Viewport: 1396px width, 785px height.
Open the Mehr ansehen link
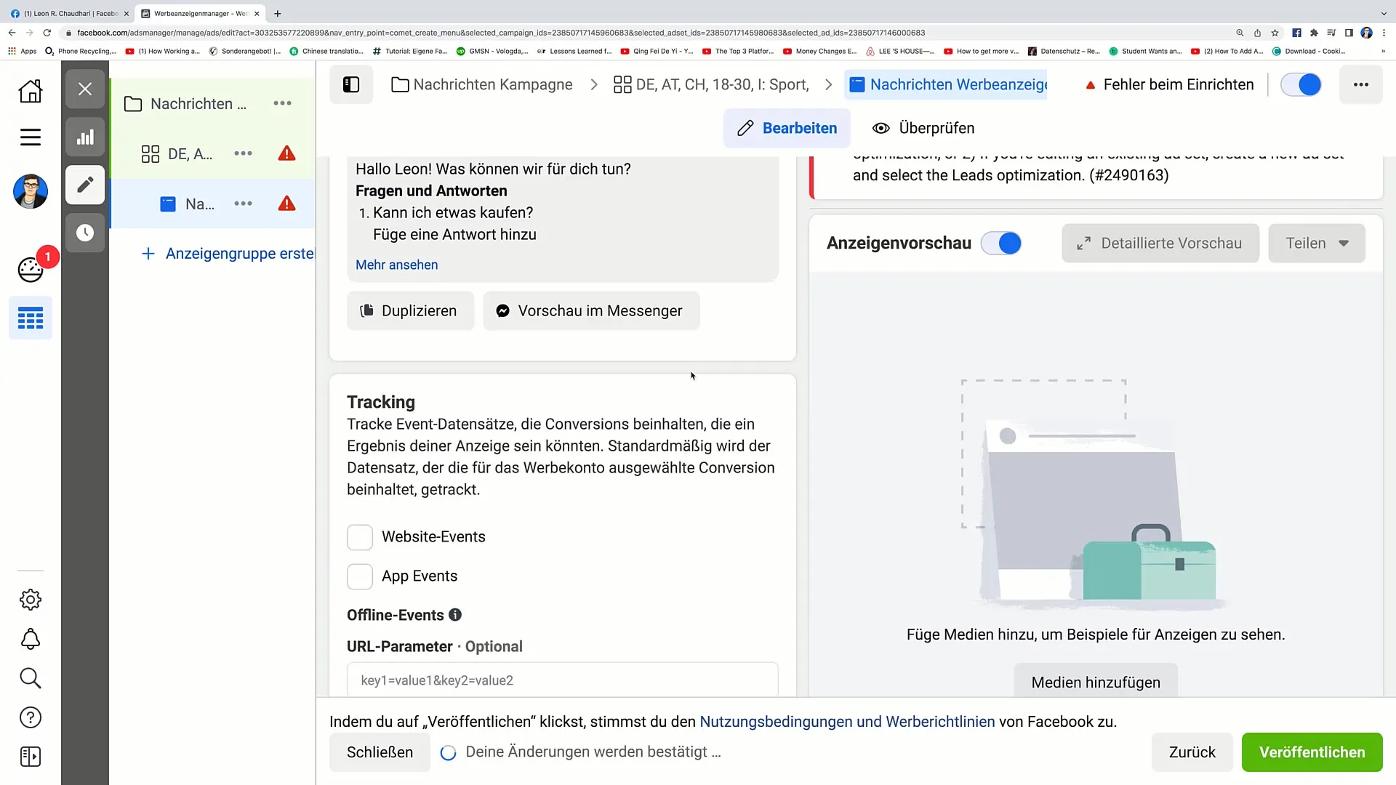click(x=396, y=265)
